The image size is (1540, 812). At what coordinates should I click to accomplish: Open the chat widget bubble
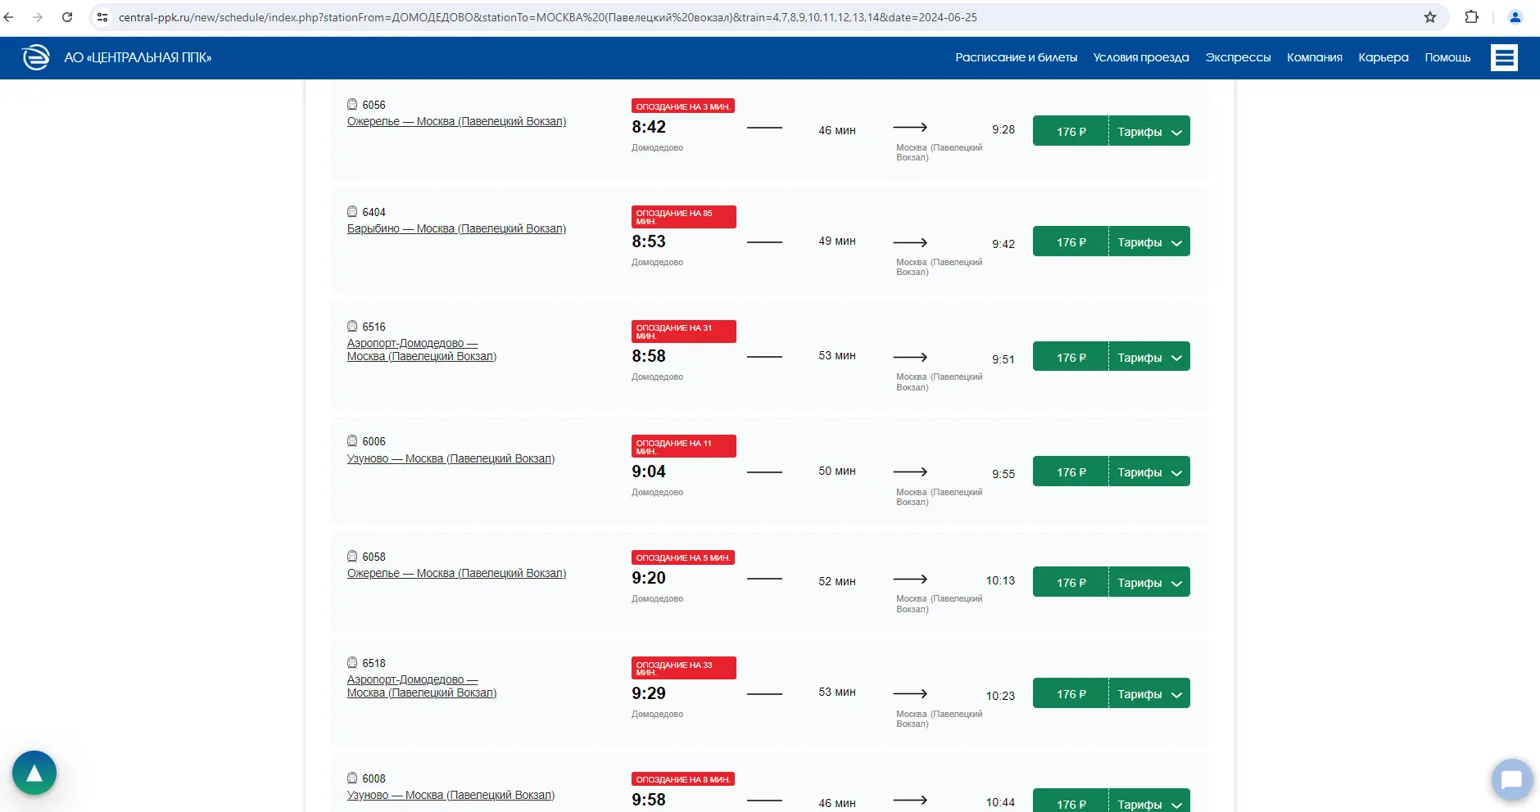tap(1511, 779)
